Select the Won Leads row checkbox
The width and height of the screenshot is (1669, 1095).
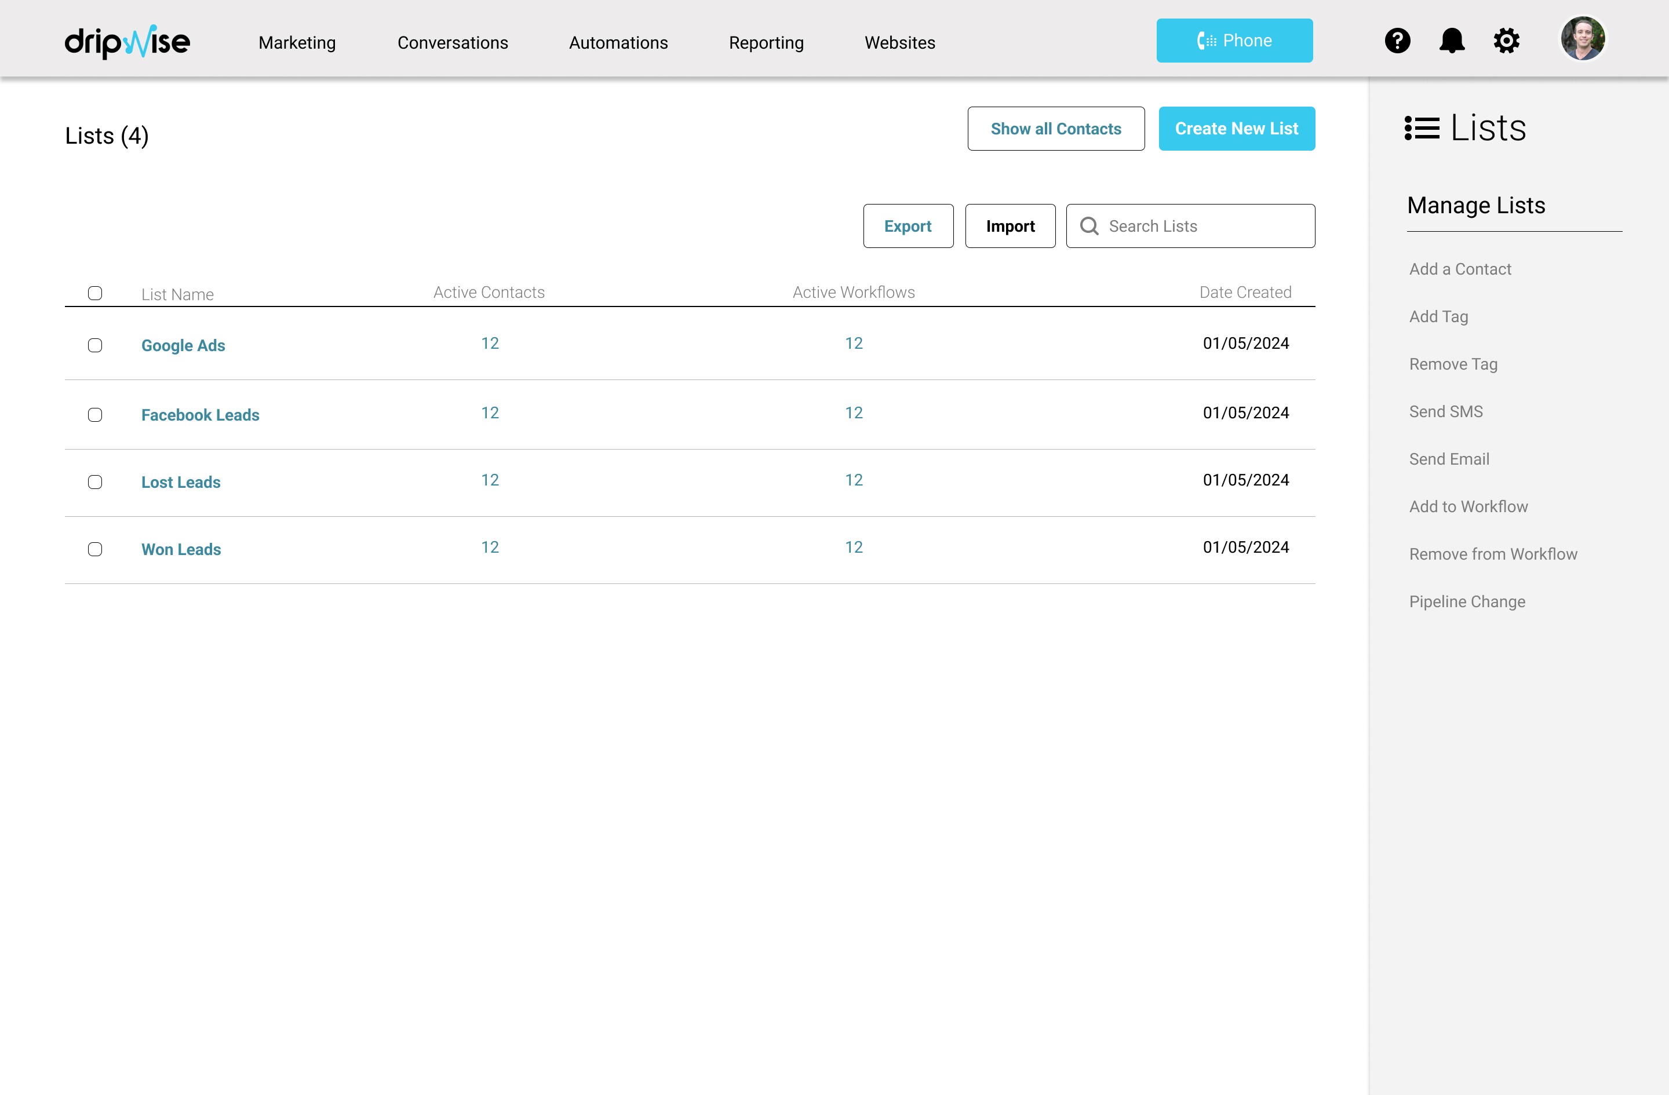(x=94, y=549)
